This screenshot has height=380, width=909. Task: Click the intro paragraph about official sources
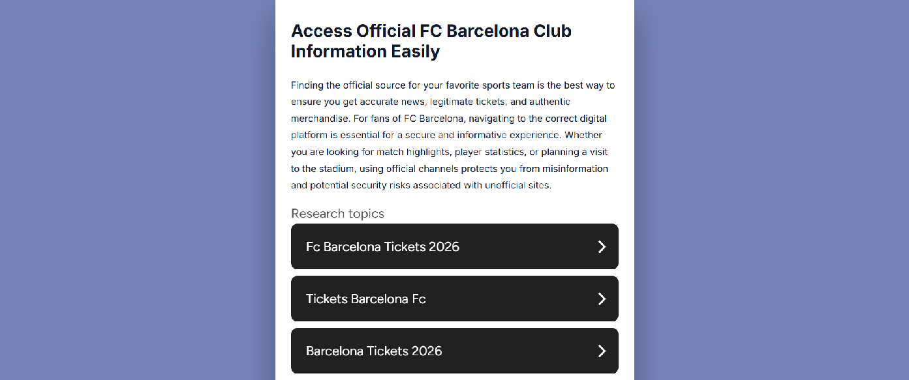pyautogui.click(x=453, y=135)
